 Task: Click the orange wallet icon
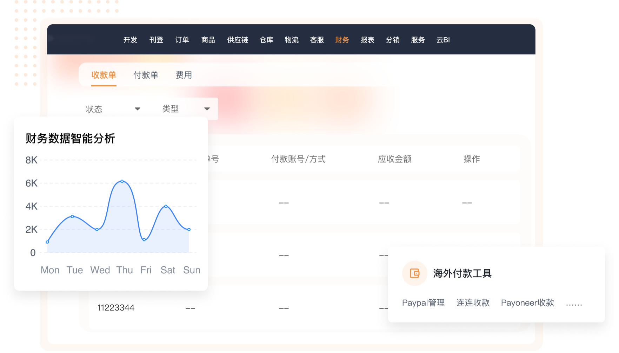[414, 273]
